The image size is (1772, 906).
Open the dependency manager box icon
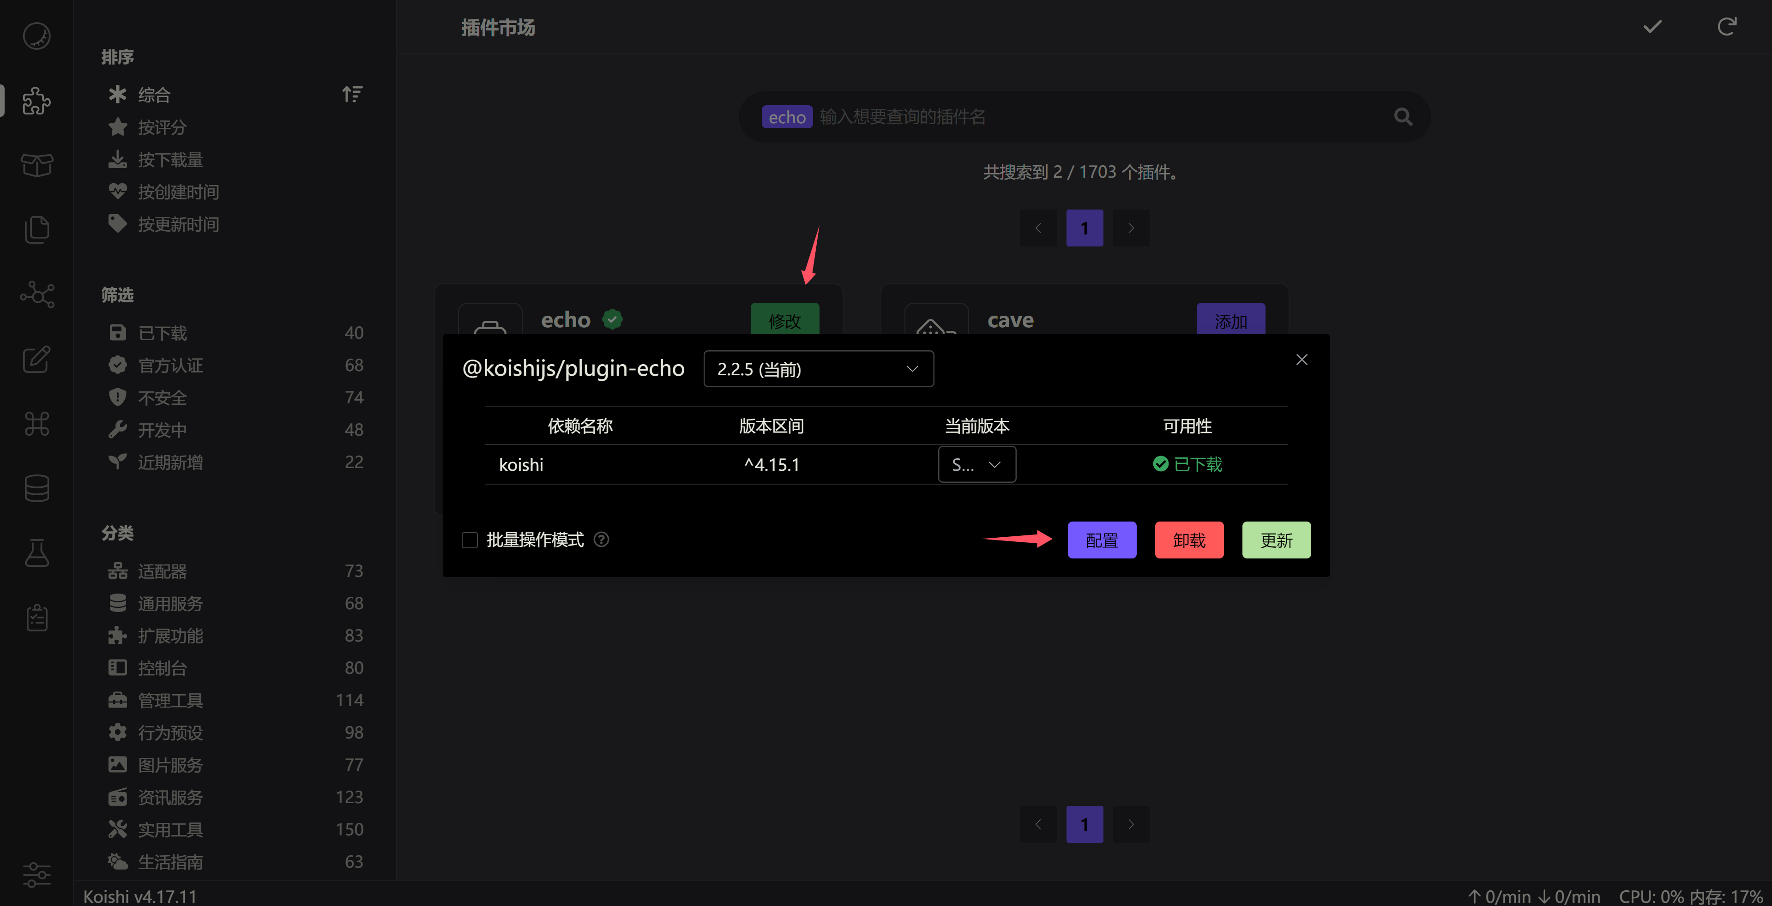point(36,165)
